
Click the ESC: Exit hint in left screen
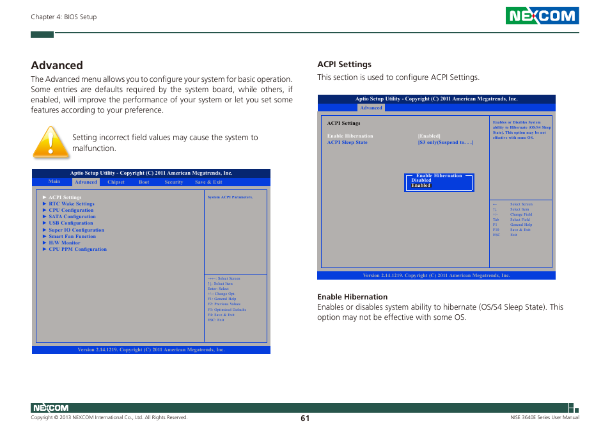point(215,320)
